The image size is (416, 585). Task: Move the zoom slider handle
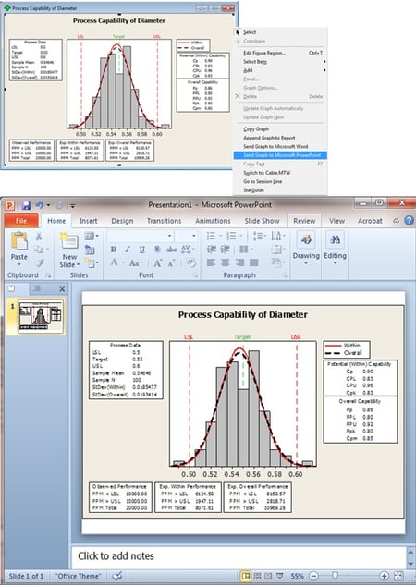click(335, 576)
